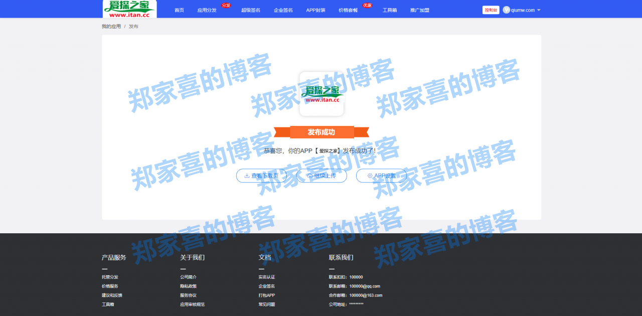The width and height of the screenshot is (642, 316).
Task: Open the 公司简介 footer link
Action: coord(189,277)
